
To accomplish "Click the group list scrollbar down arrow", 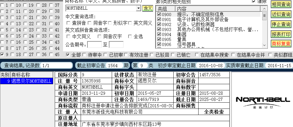I will point(264,45).
